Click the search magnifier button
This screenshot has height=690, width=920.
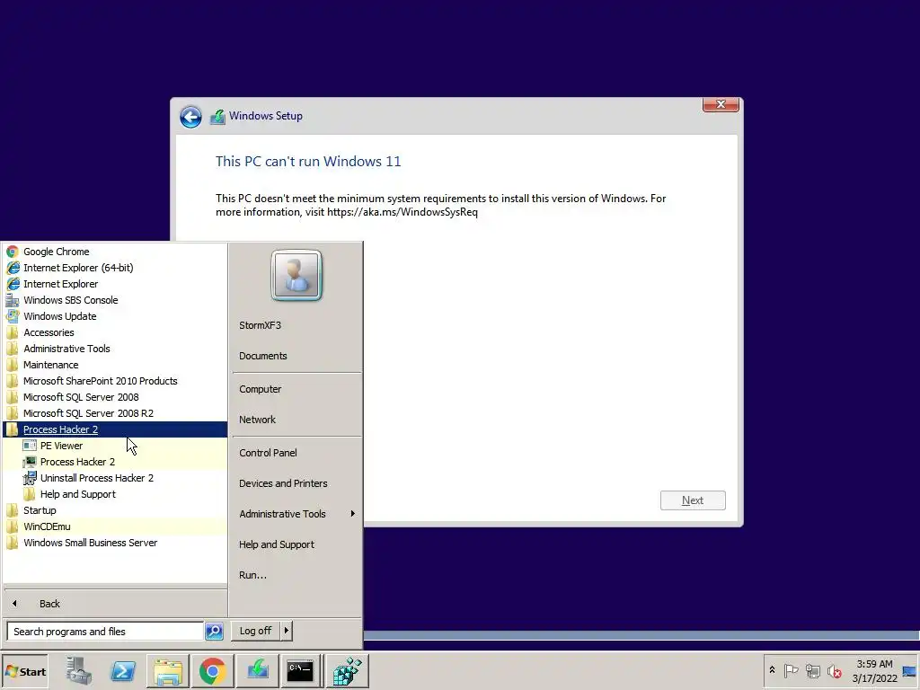pyautogui.click(x=214, y=632)
